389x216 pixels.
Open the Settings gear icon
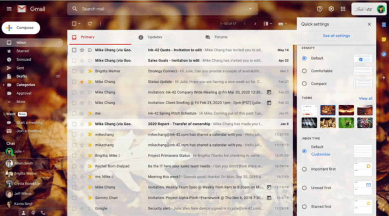click(331, 9)
